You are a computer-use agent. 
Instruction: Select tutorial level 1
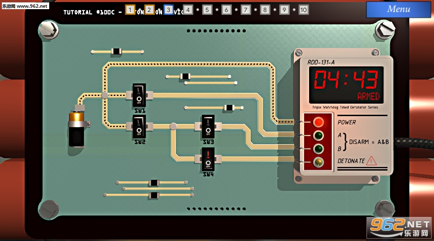[130, 10]
